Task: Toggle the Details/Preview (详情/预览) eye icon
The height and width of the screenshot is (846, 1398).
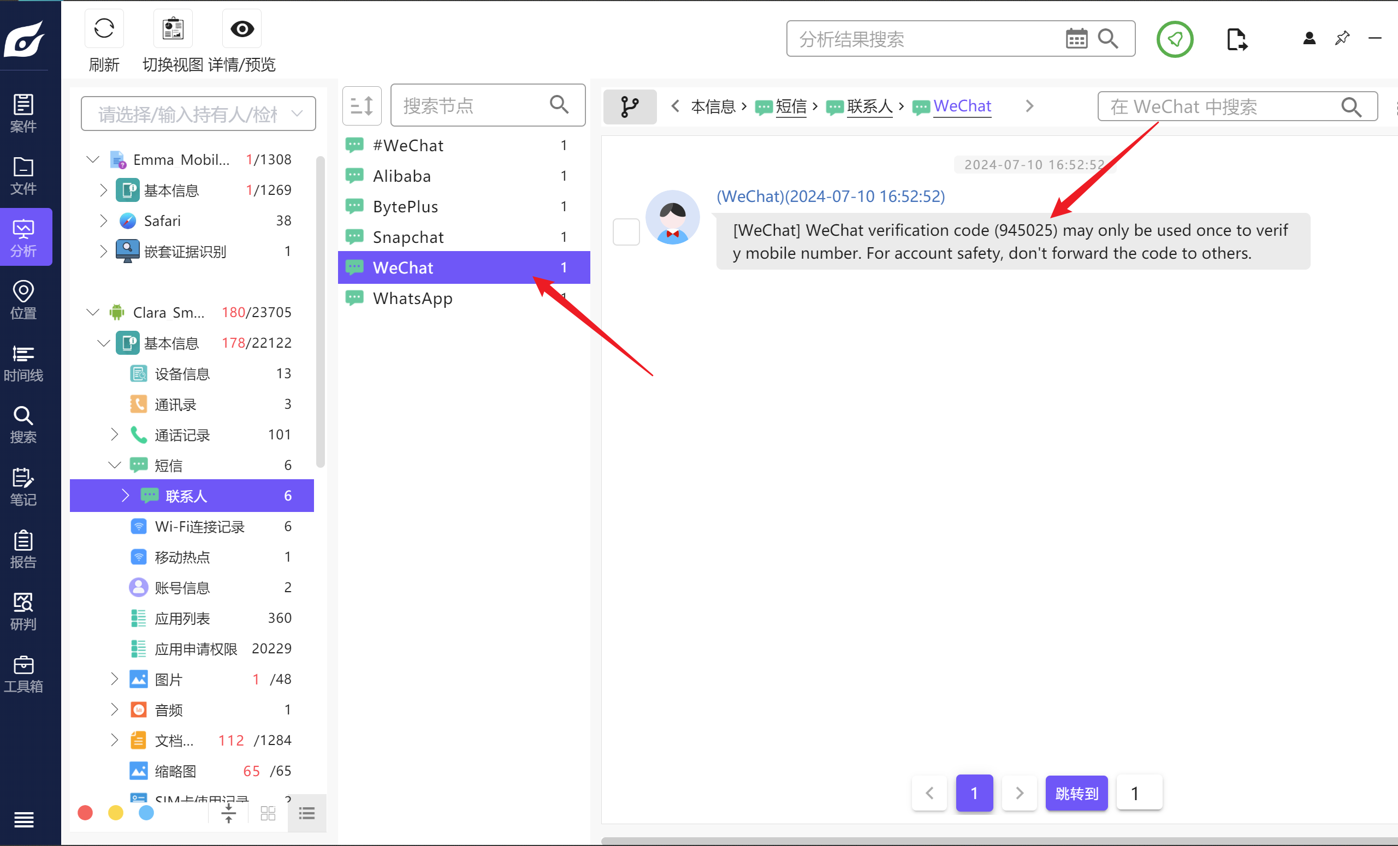Action: point(242,29)
